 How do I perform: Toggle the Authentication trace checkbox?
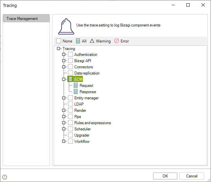pos(70,54)
